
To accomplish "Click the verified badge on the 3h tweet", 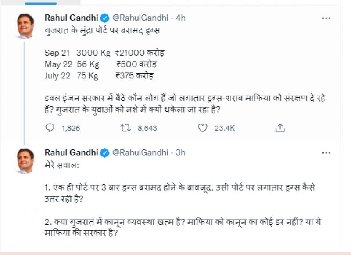I will coord(104,152).
